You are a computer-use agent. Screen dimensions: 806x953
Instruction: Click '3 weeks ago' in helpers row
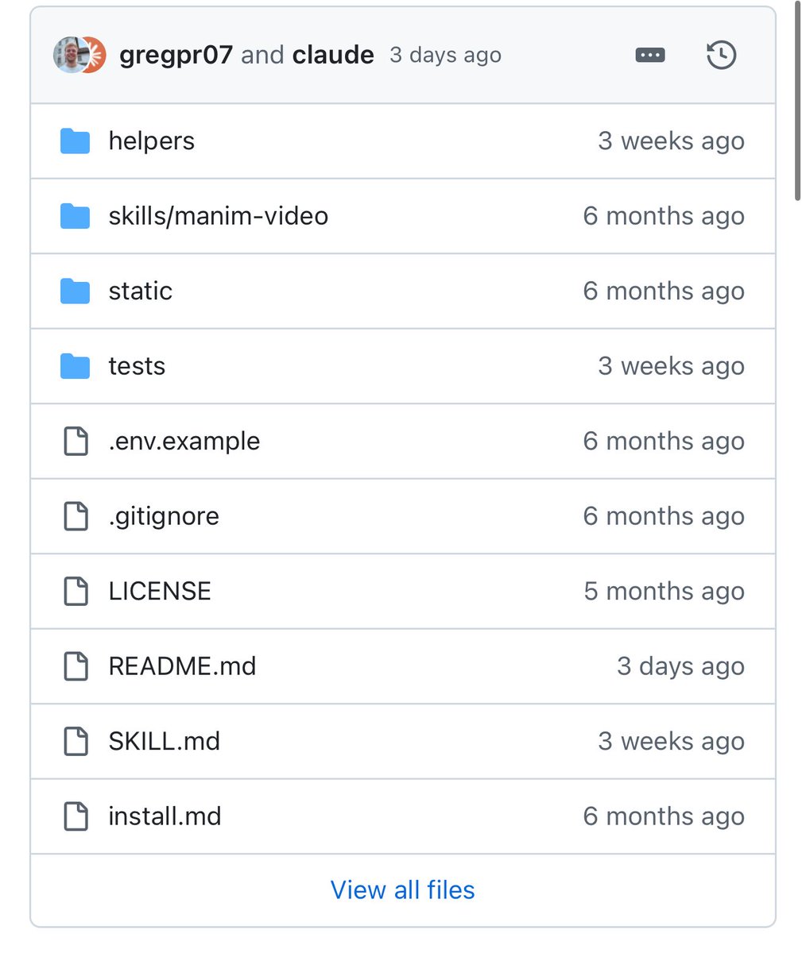(672, 141)
